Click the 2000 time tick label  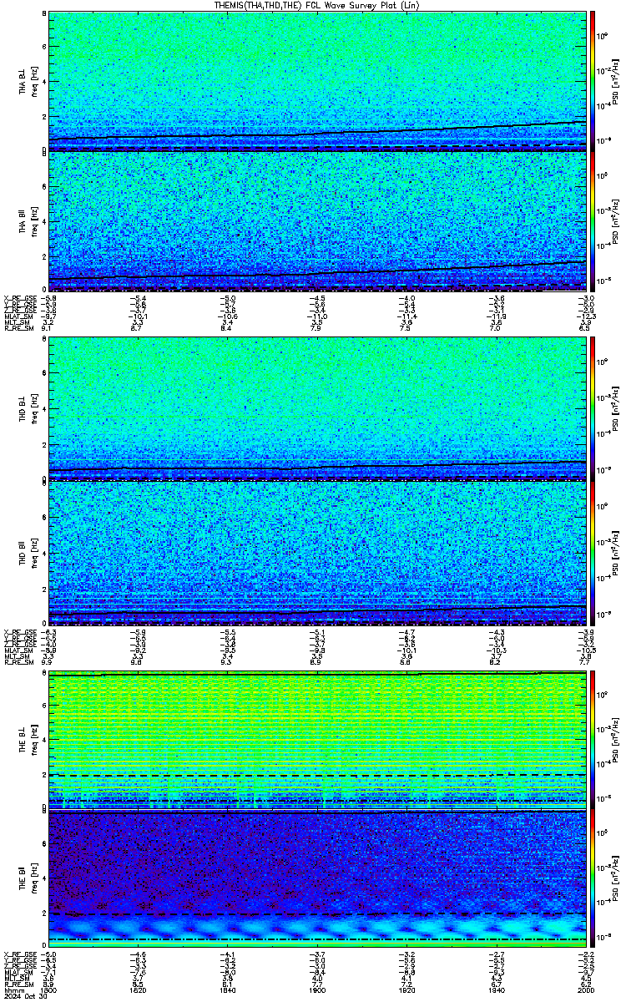(x=586, y=990)
